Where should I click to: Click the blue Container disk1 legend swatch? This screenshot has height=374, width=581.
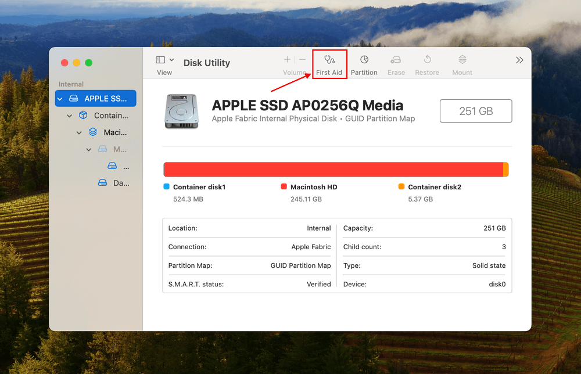(167, 187)
